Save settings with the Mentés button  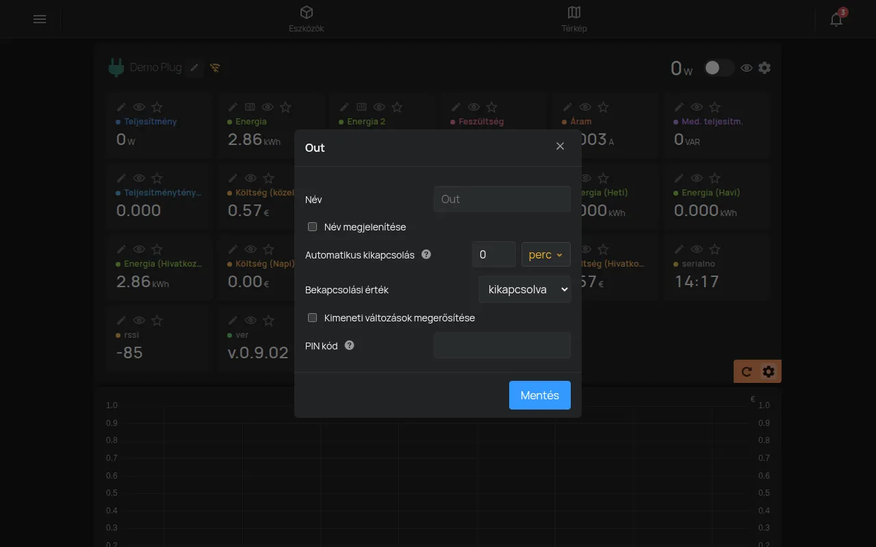point(540,395)
